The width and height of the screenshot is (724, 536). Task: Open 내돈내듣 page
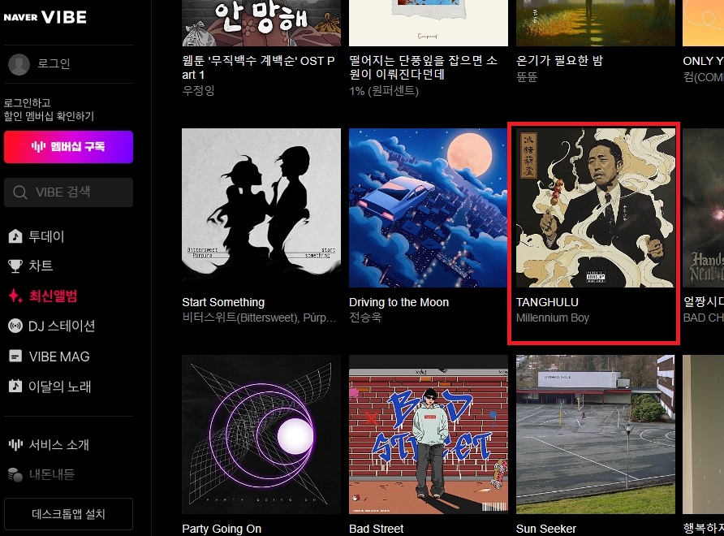pyautogui.click(x=51, y=474)
